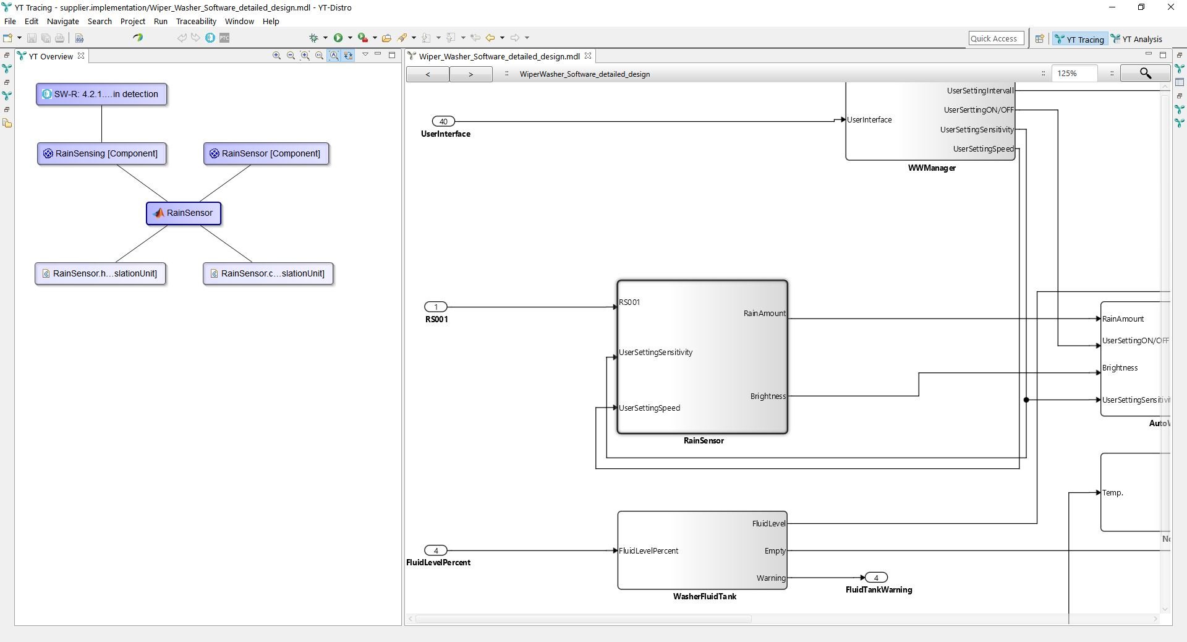Open the Navigate menu

click(x=63, y=21)
